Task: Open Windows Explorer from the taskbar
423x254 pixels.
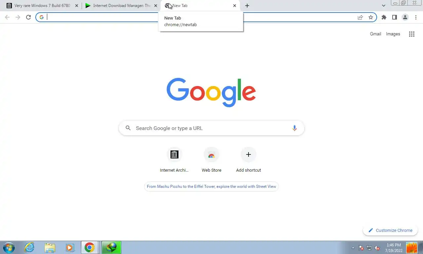Action: [50, 247]
